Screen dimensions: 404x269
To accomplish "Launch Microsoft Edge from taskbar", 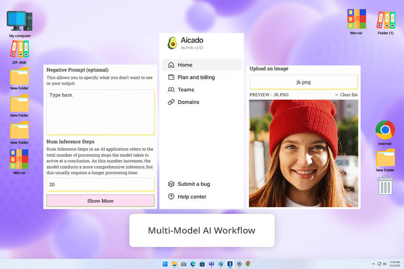I will click(193, 264).
